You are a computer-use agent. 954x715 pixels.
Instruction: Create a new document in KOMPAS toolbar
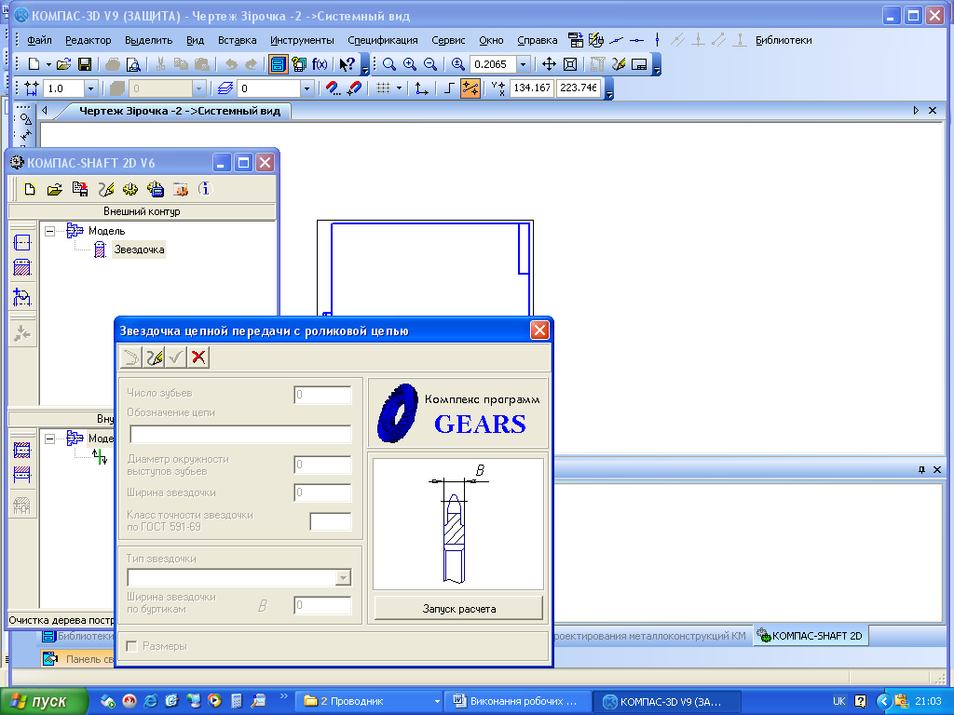(x=34, y=64)
